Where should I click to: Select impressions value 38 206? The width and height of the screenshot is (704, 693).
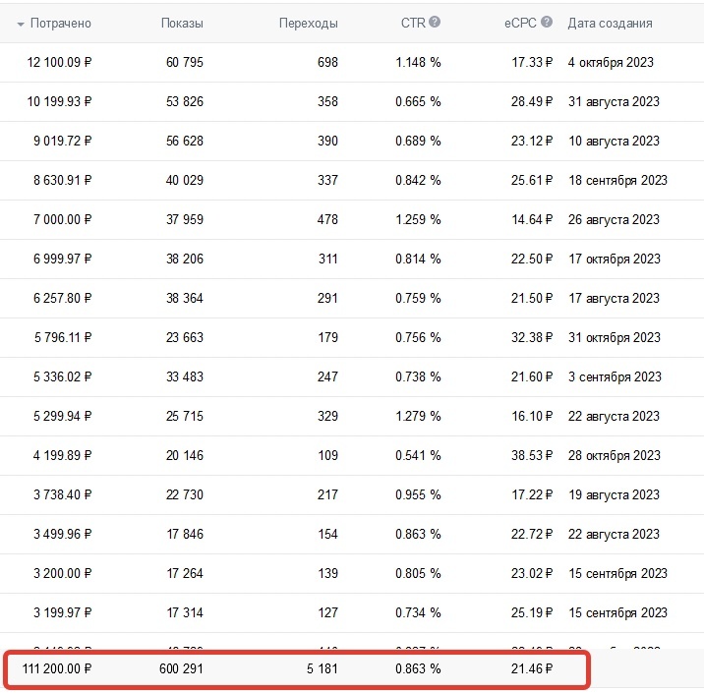point(185,259)
